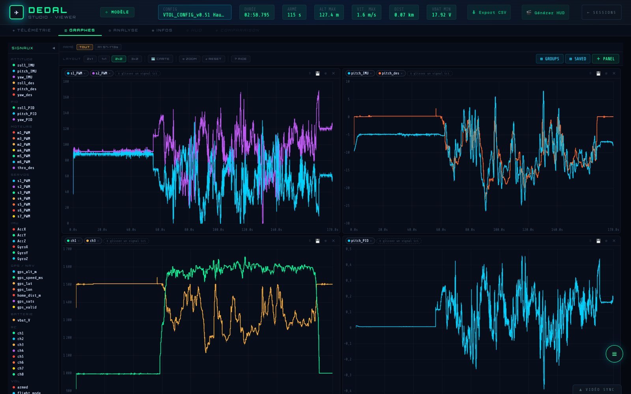Click the + MODÈLE button
631x394 pixels.
[117, 12]
